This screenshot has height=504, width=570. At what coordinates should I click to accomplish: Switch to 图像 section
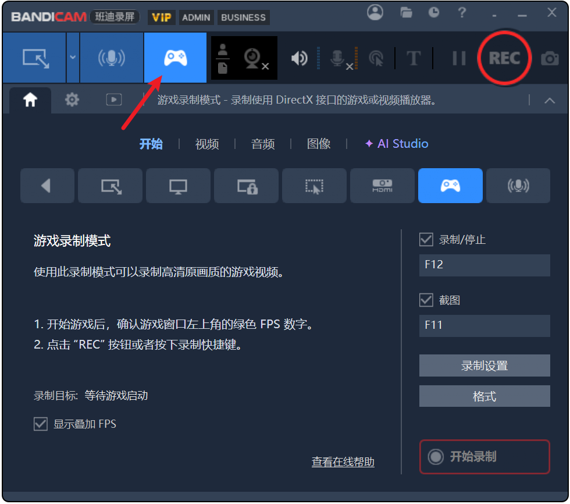tap(319, 144)
